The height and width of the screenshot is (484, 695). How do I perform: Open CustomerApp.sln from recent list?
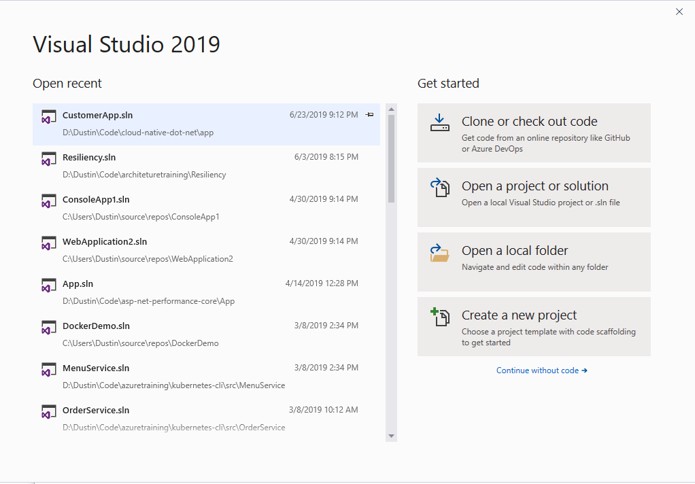coord(206,124)
